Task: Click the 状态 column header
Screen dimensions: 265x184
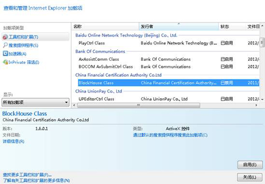Action: [232, 26]
